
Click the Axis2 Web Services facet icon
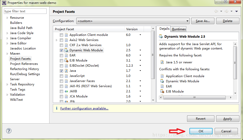66,40
